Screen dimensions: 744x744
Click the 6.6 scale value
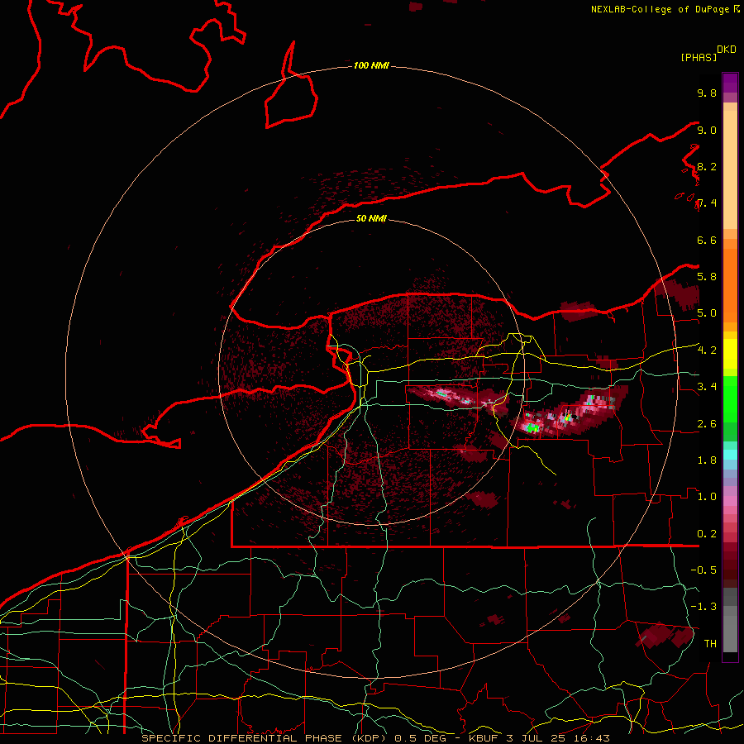(x=707, y=240)
